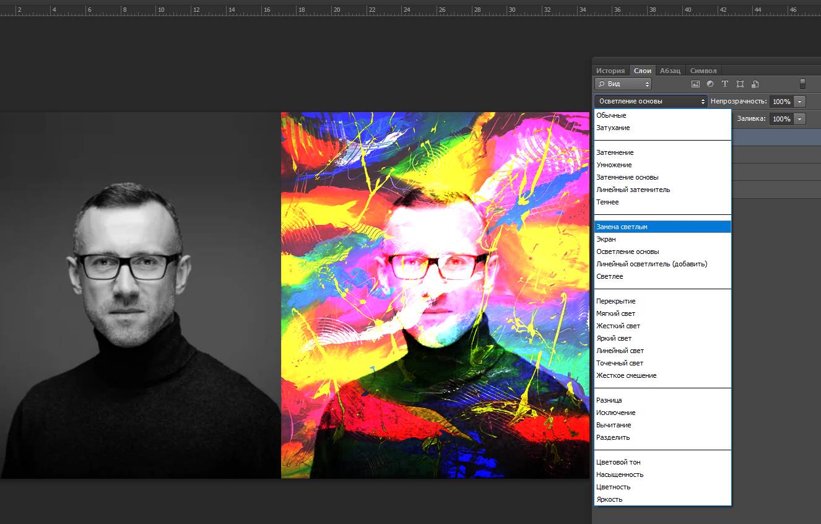
Task: Switch to the Символ tab
Action: (x=703, y=71)
